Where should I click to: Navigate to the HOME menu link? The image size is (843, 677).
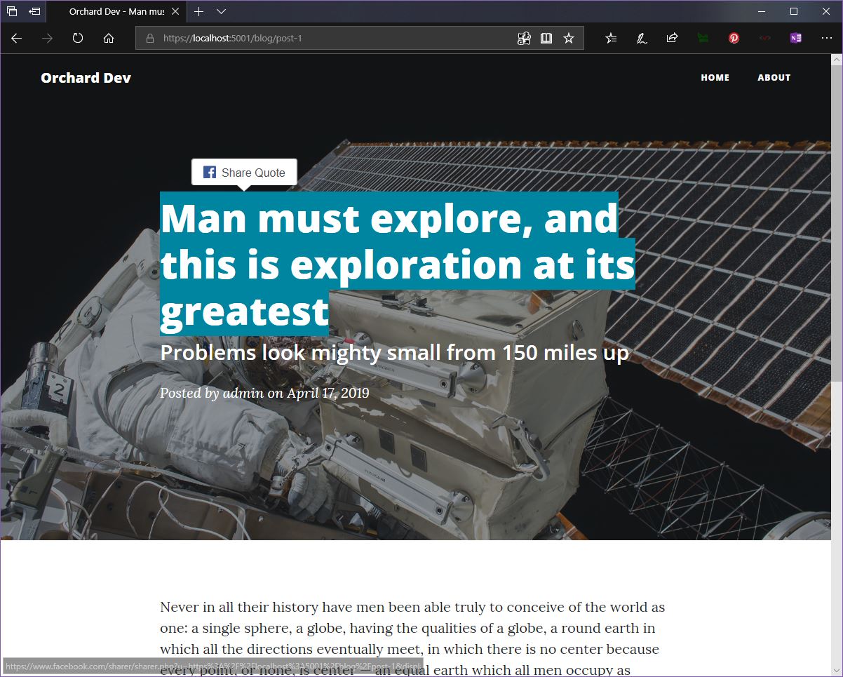pyautogui.click(x=715, y=78)
